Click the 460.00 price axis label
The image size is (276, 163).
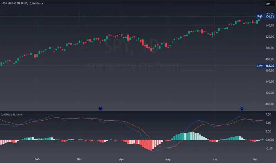pyautogui.click(x=270, y=71)
